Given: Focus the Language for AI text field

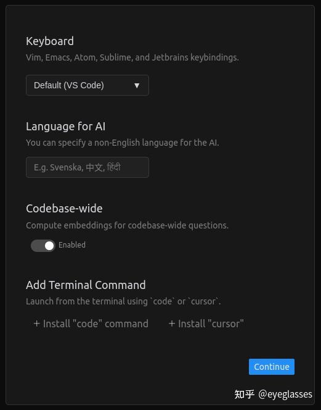Looking at the screenshot, I should click(87, 167).
